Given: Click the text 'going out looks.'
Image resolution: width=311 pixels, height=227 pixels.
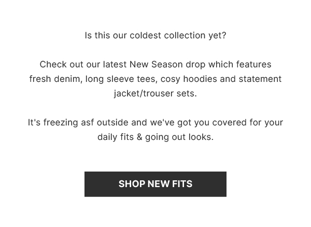Looking at the screenshot, I should (179, 137).
